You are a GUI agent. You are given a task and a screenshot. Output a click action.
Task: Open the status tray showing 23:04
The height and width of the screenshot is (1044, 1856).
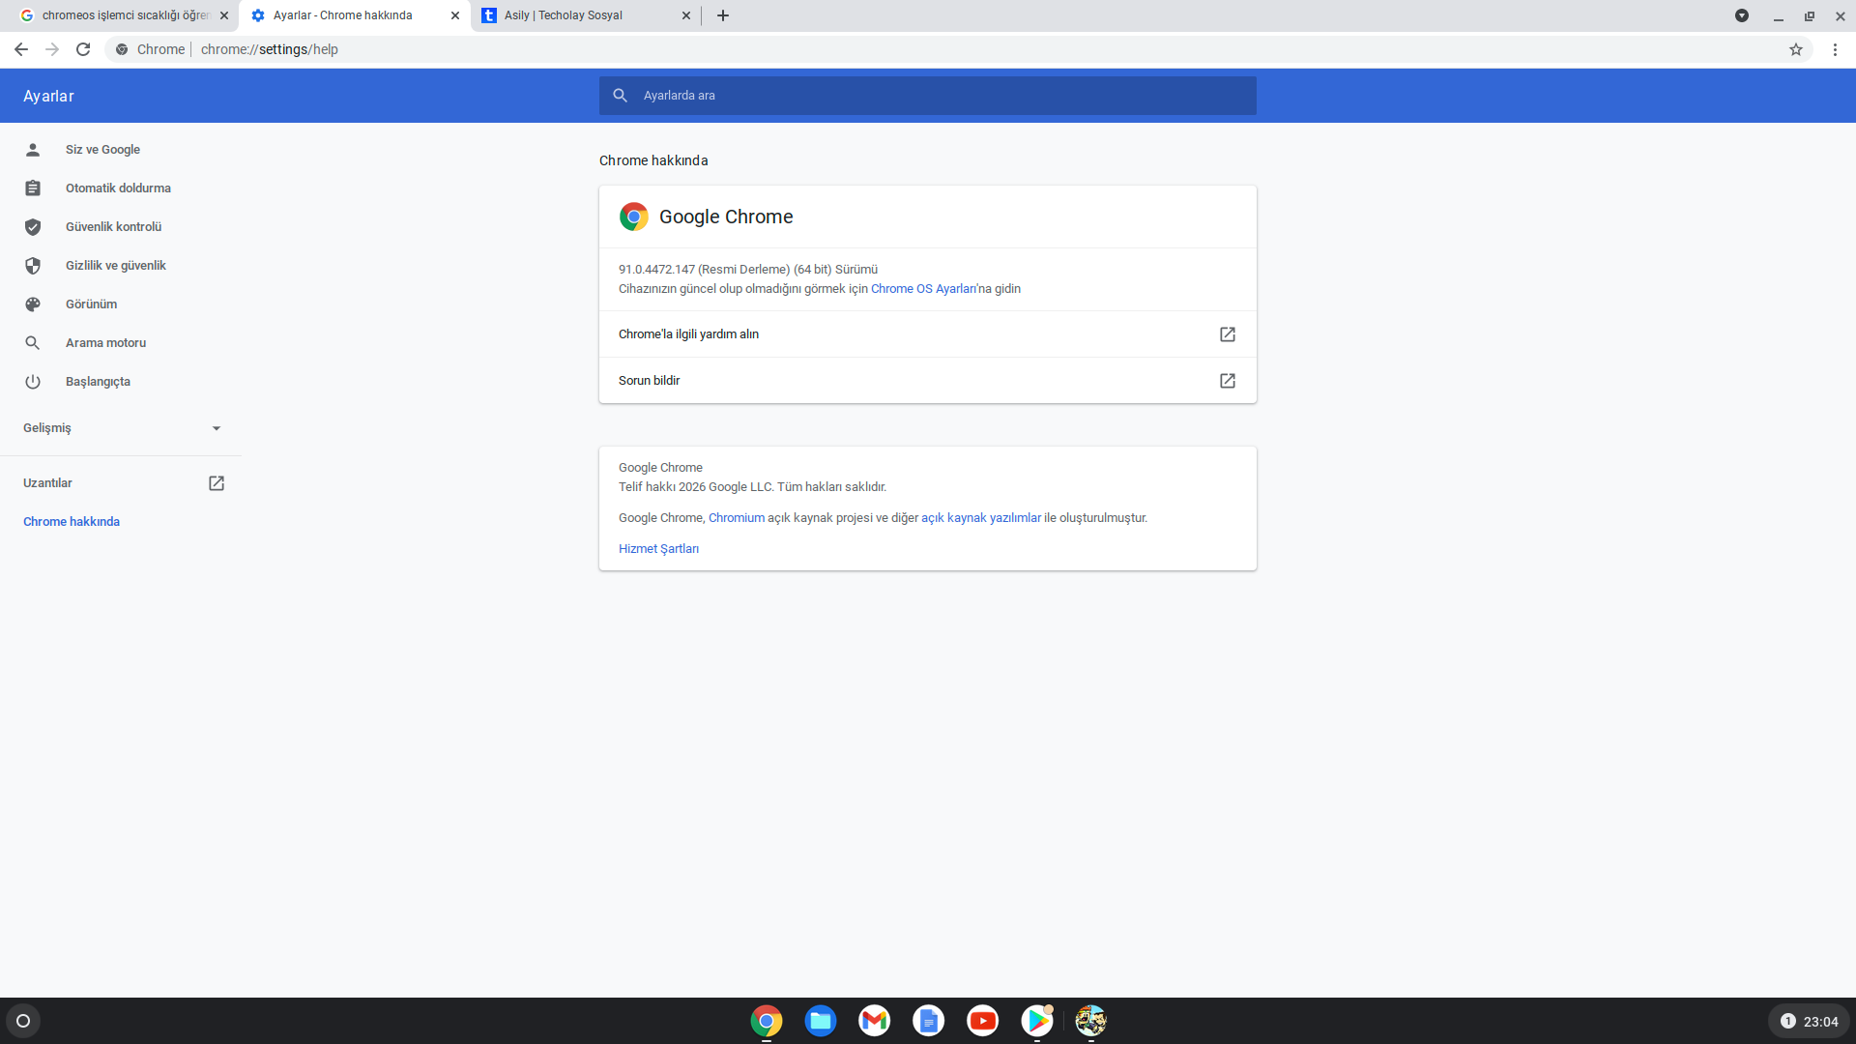(x=1810, y=1021)
